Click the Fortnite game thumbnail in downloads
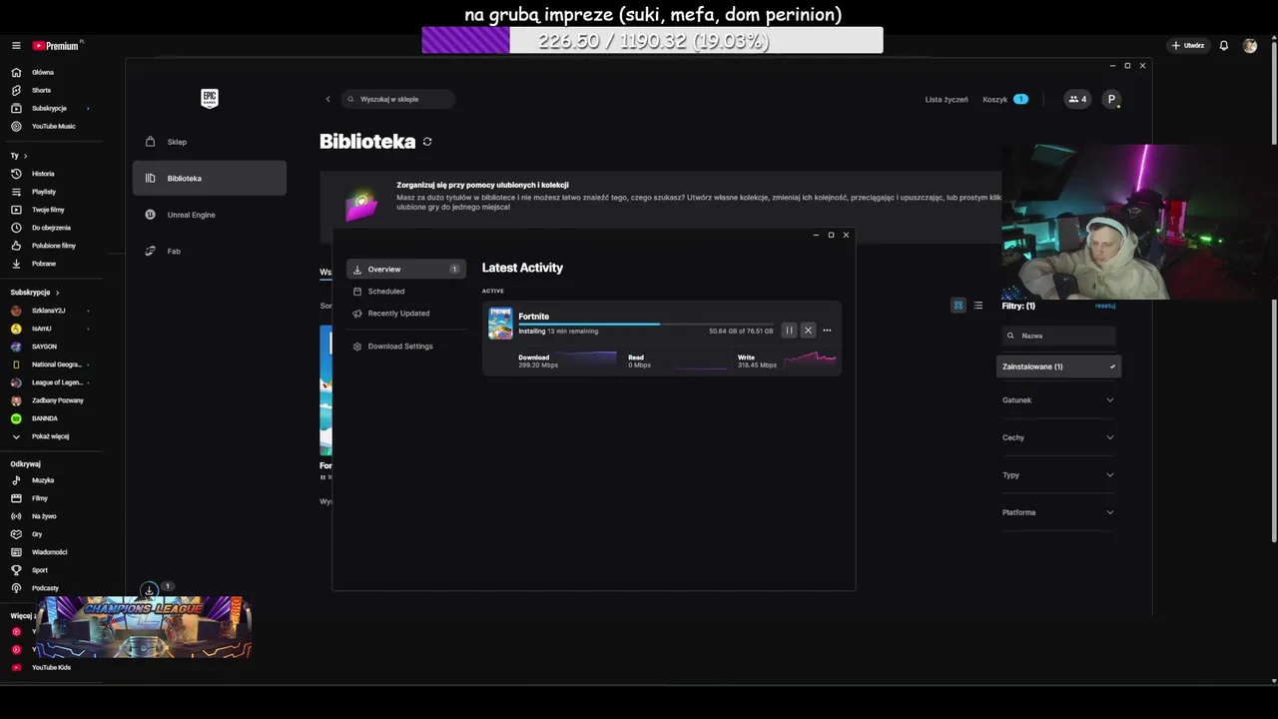Image resolution: width=1278 pixels, height=719 pixels. [x=500, y=324]
